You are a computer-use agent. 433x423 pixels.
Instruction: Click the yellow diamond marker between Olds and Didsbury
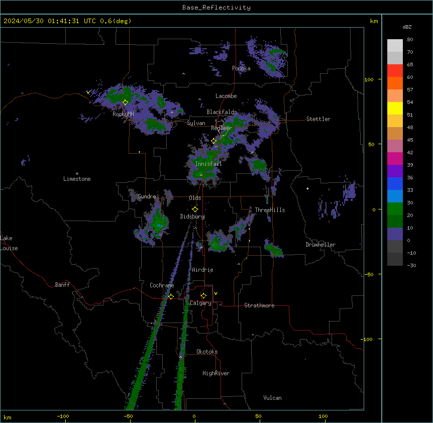(195, 209)
